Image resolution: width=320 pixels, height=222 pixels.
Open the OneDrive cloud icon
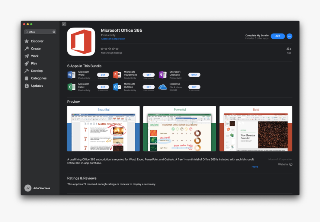click(x=163, y=87)
